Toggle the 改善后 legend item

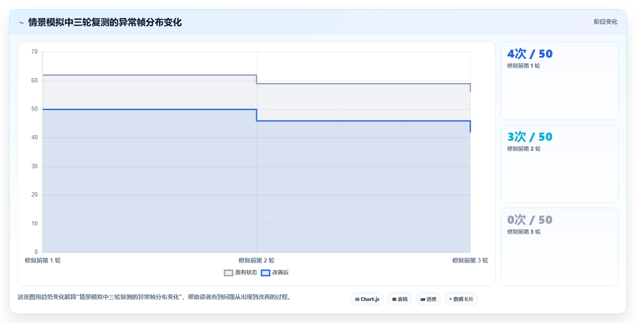click(x=275, y=272)
